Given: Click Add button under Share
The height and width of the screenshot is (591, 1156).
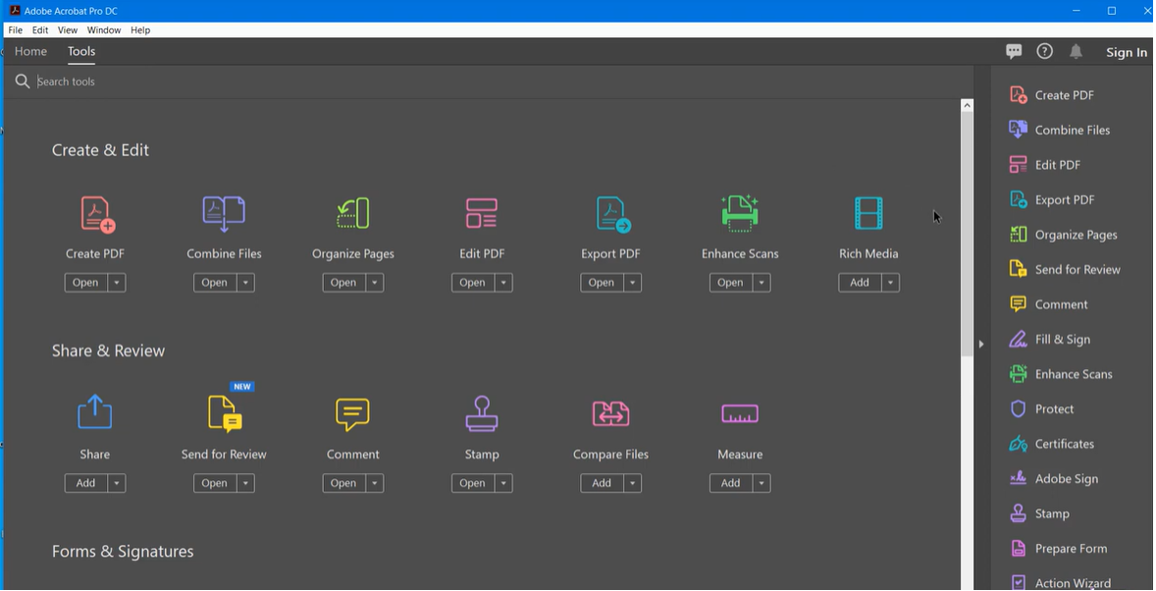Looking at the screenshot, I should pos(85,483).
